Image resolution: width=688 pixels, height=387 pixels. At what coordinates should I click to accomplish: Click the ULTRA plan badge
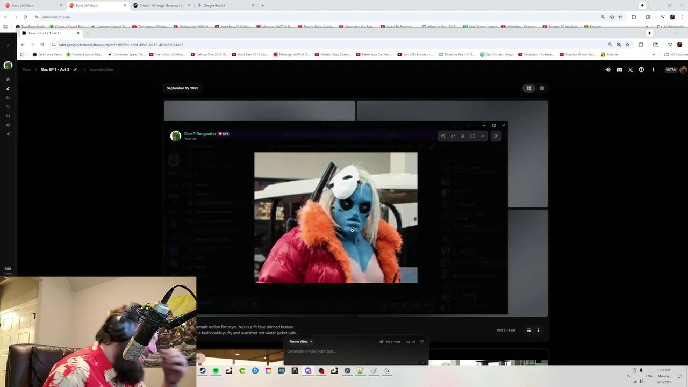pyautogui.click(x=671, y=69)
